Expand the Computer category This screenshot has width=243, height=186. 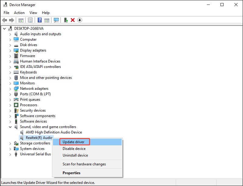pyautogui.click(x=10, y=40)
